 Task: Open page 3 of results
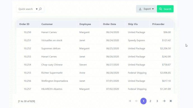pyautogui.click(x=157, y=101)
